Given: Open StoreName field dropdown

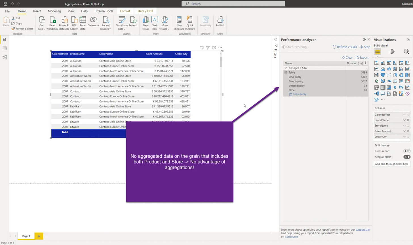Looking at the screenshot, I should 404,126.
